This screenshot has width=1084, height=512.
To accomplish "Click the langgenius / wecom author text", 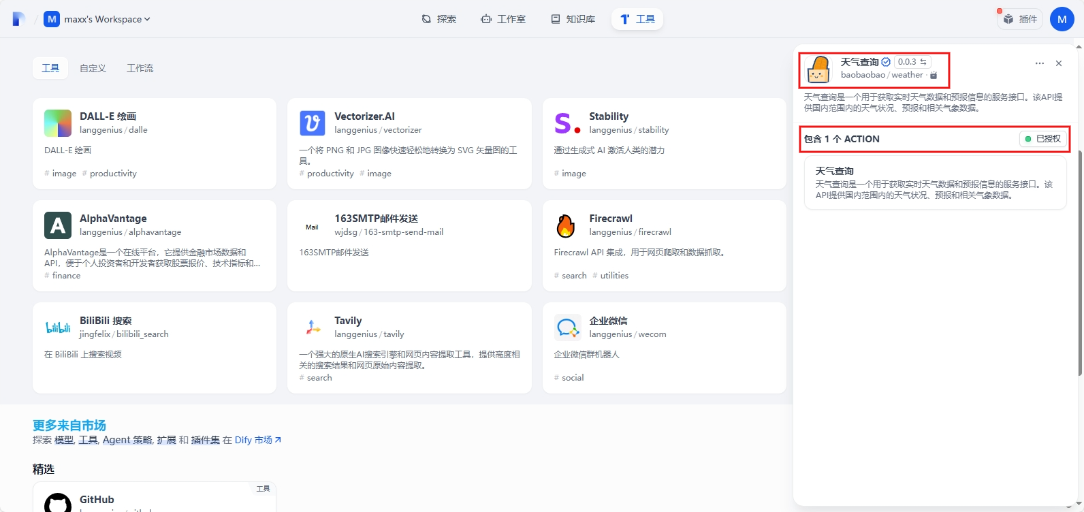I will pyautogui.click(x=628, y=334).
